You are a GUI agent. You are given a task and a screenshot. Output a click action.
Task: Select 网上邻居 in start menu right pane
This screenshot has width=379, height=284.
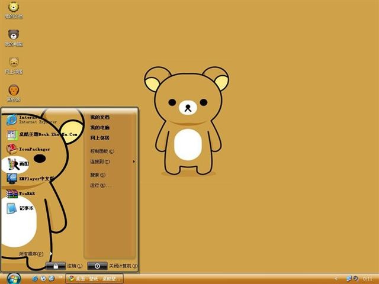click(x=100, y=138)
